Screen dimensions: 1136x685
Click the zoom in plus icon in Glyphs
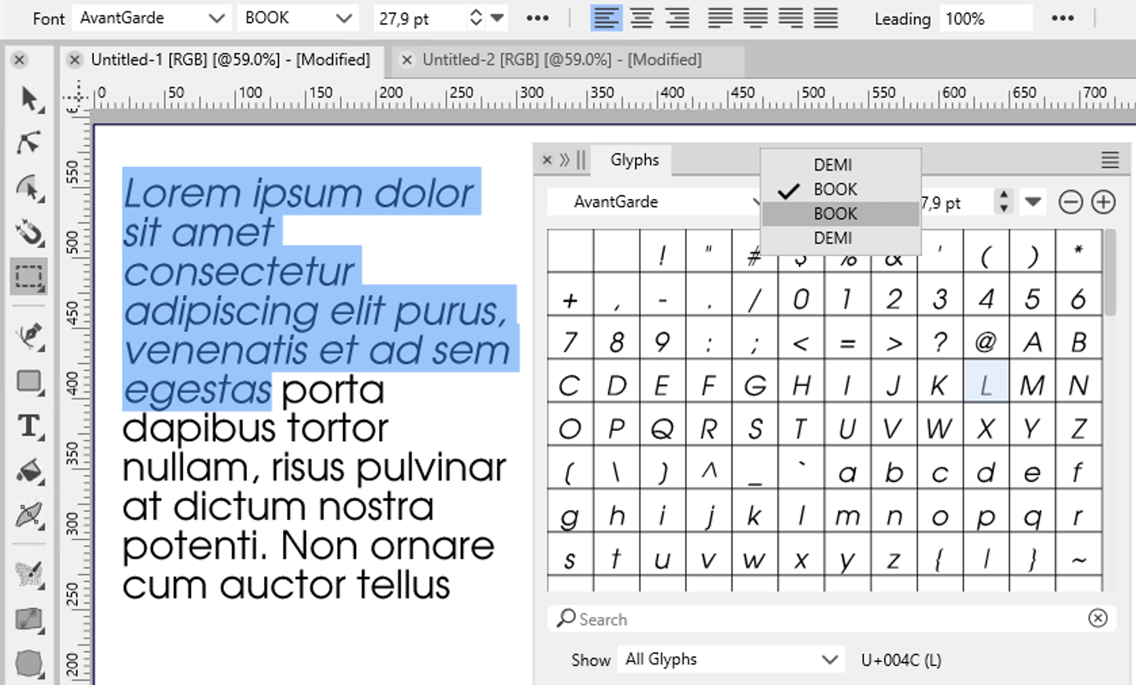1104,202
